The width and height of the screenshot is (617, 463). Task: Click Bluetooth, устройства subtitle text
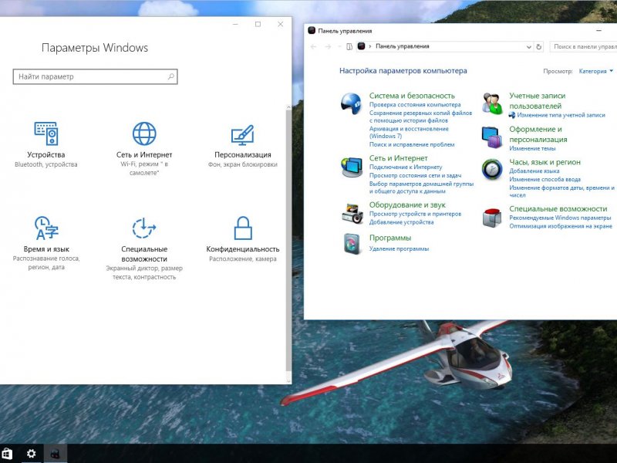click(46, 164)
